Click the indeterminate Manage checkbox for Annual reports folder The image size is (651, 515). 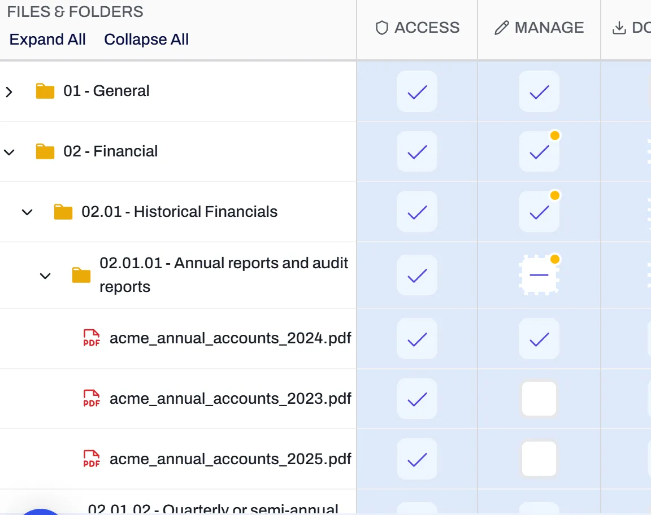coord(539,275)
